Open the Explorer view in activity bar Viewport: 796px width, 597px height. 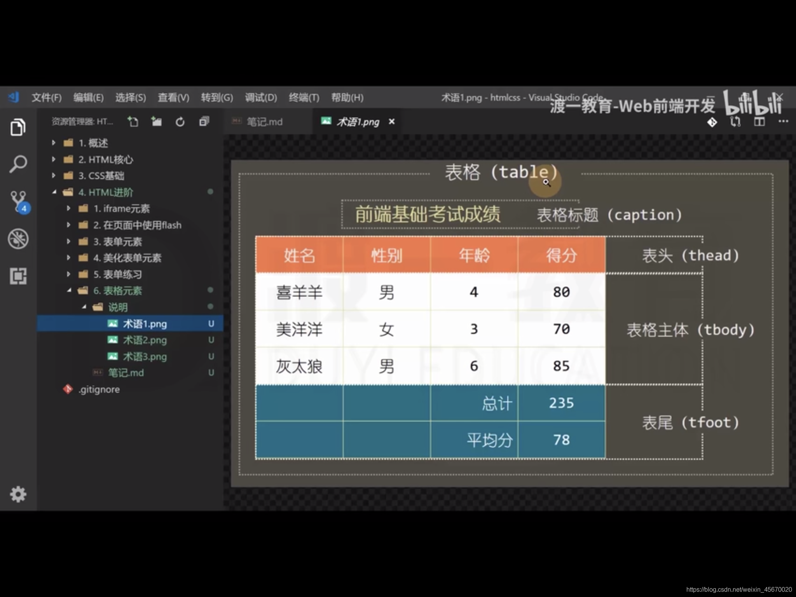click(x=18, y=127)
